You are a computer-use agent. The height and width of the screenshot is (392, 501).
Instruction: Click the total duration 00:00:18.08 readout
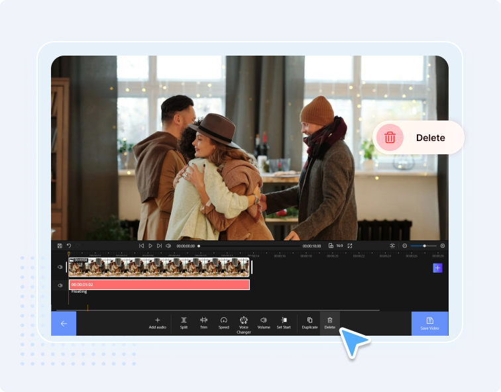click(311, 246)
